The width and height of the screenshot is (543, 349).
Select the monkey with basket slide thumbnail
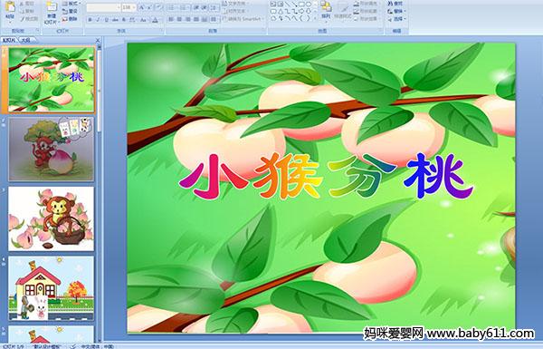pos(52,218)
